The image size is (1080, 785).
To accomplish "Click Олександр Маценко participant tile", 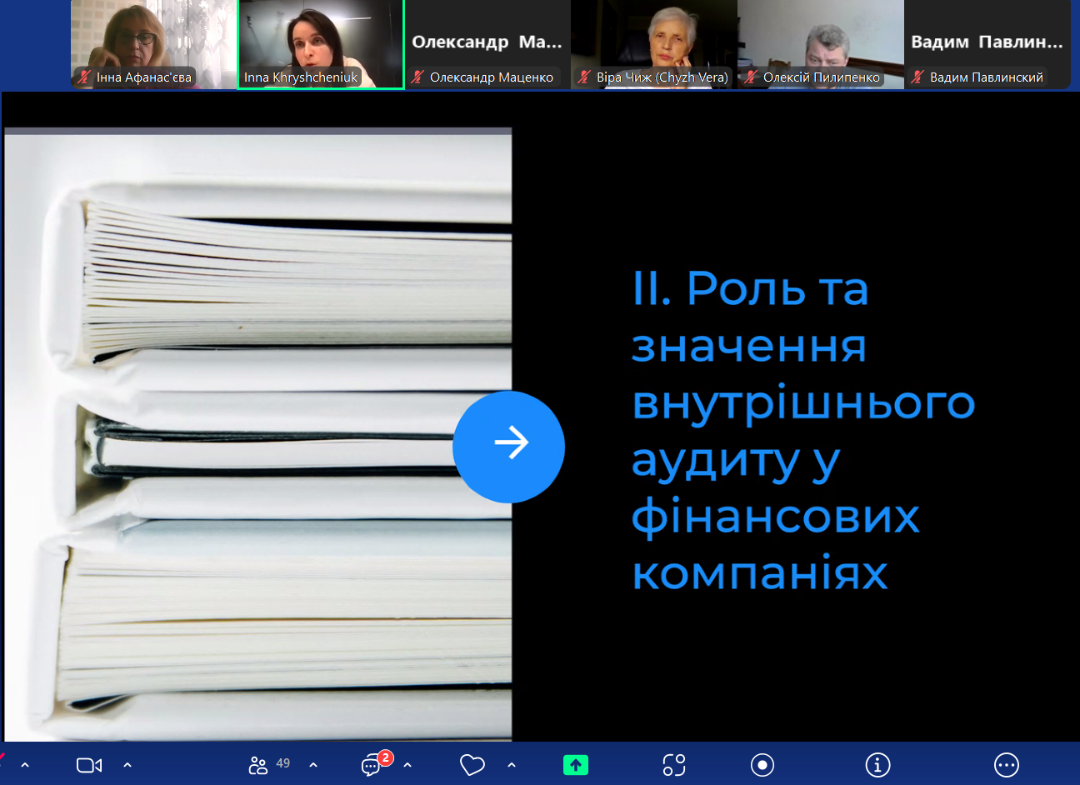I will click(x=487, y=43).
